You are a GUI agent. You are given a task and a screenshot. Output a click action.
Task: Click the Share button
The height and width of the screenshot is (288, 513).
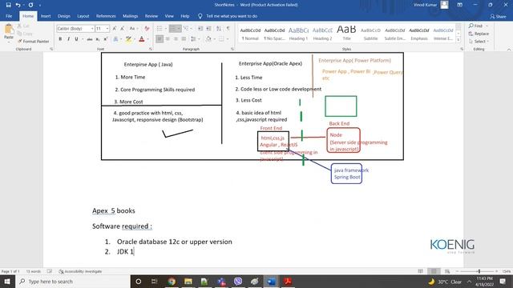(498, 16)
